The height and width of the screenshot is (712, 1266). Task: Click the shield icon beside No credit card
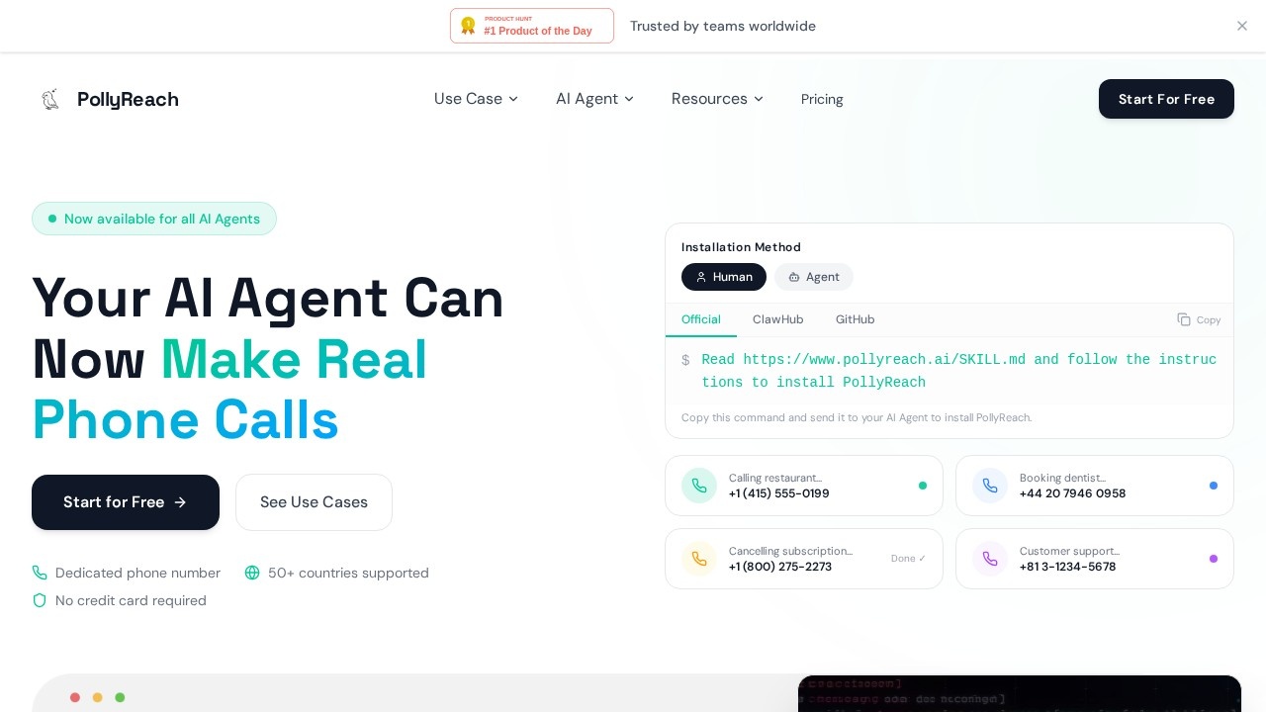click(40, 600)
